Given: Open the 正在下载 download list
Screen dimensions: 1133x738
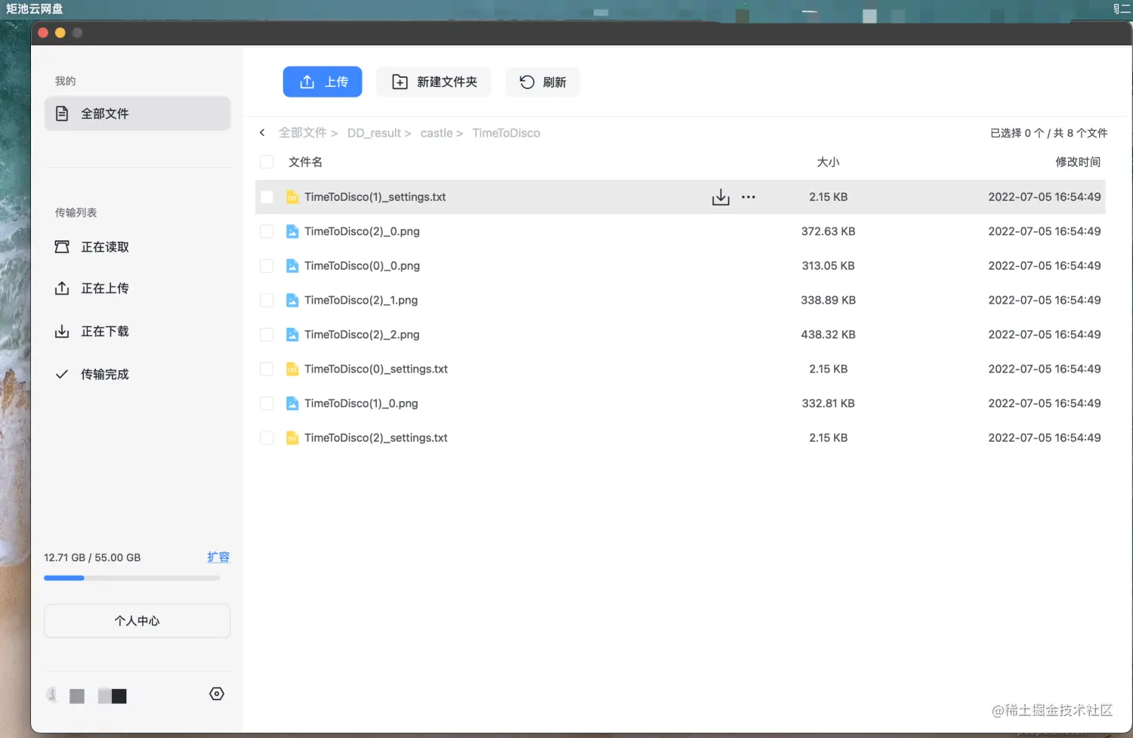Looking at the screenshot, I should point(105,331).
